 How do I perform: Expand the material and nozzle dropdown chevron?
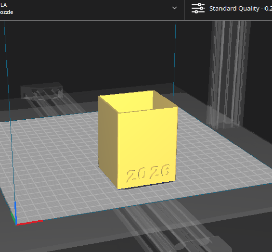point(174,8)
